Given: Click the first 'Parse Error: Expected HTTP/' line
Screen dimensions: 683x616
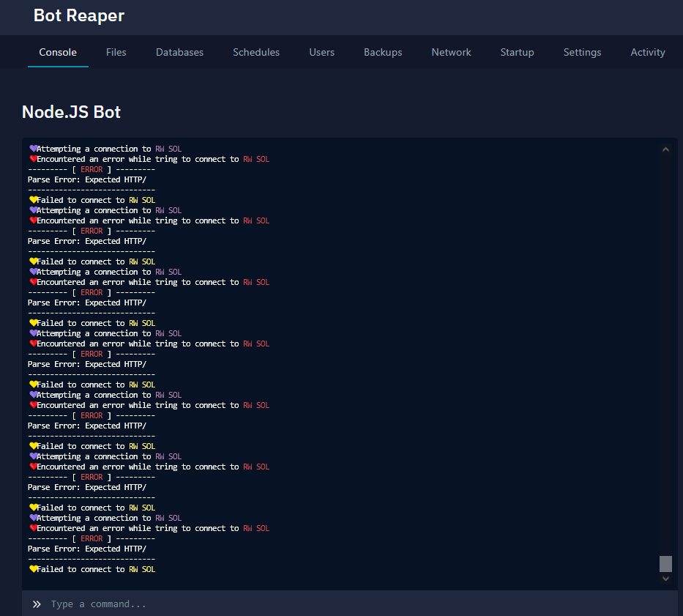Looking at the screenshot, I should 87,179.
